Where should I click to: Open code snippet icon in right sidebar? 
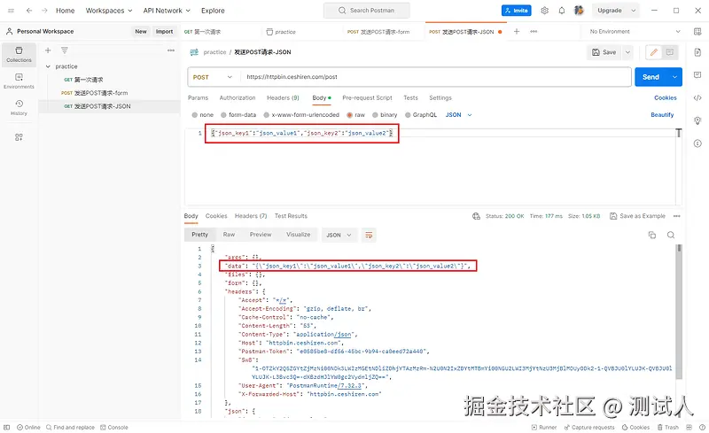pos(697,97)
